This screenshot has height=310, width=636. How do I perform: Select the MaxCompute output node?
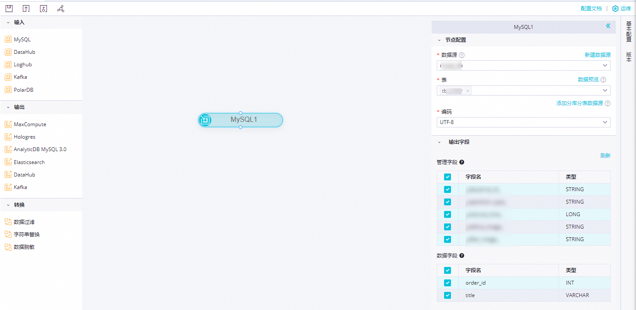(x=25, y=124)
